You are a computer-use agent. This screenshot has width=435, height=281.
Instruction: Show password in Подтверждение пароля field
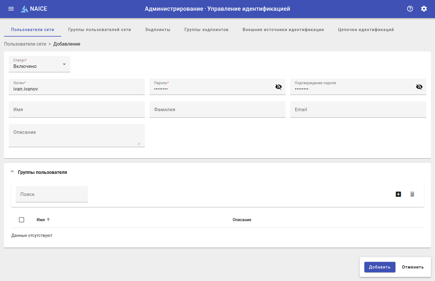point(419,87)
